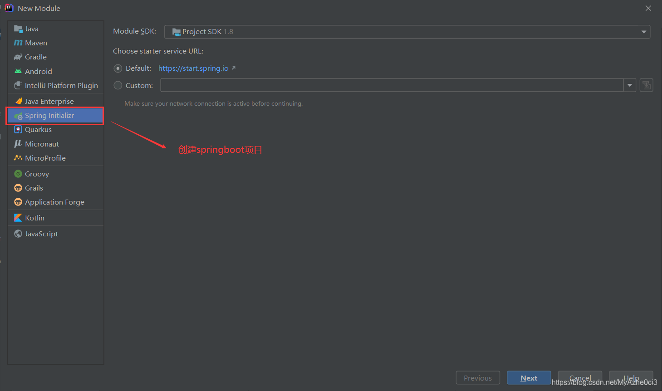Click the Android robot icon
The height and width of the screenshot is (391, 662).
click(18, 71)
